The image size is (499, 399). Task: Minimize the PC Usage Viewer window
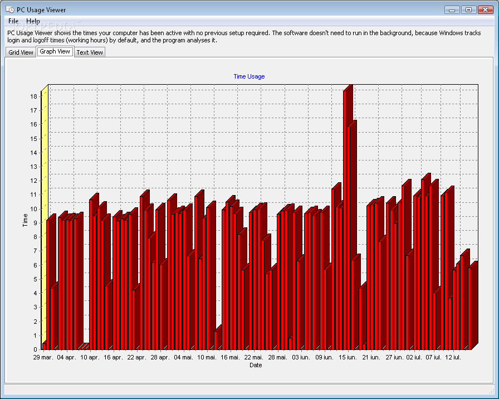(x=452, y=10)
